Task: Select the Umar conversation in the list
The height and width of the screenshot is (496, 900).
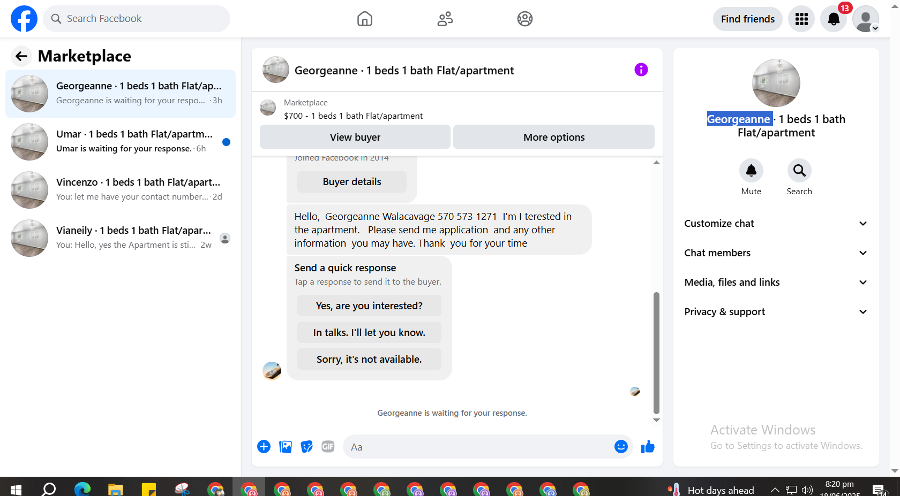Action: (x=121, y=142)
